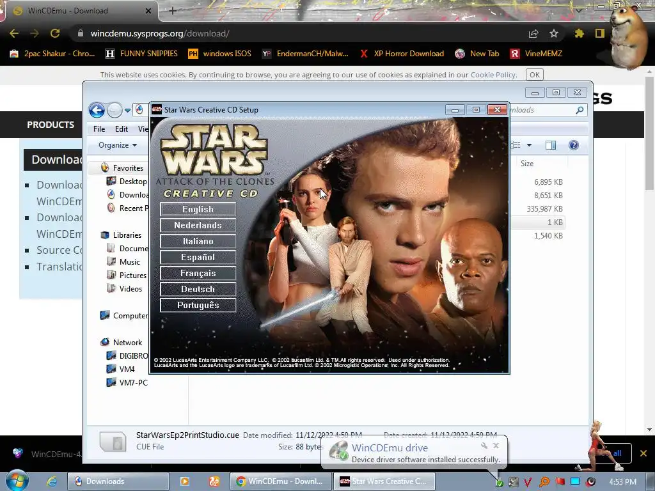Open File menu in Explorer

tap(99, 129)
